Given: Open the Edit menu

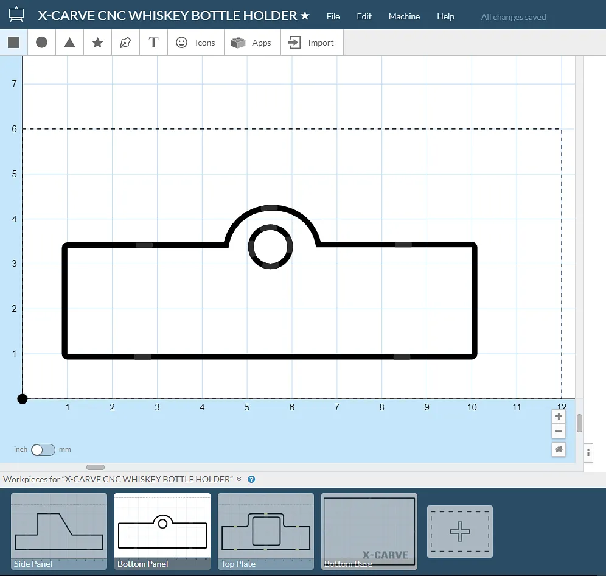Looking at the screenshot, I should click(x=364, y=16).
